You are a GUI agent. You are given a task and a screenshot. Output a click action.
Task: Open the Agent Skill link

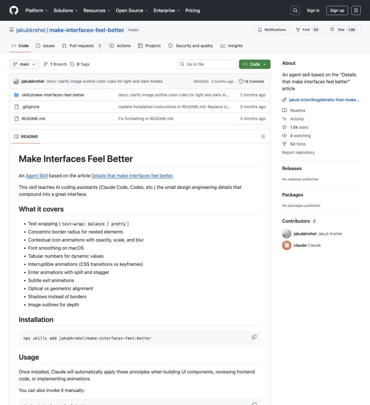click(x=37, y=176)
